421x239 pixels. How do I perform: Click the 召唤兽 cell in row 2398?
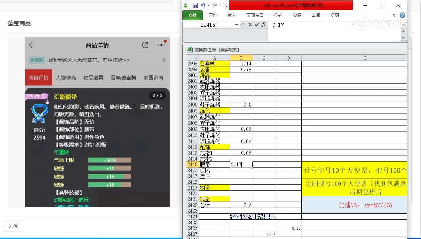pos(214,64)
